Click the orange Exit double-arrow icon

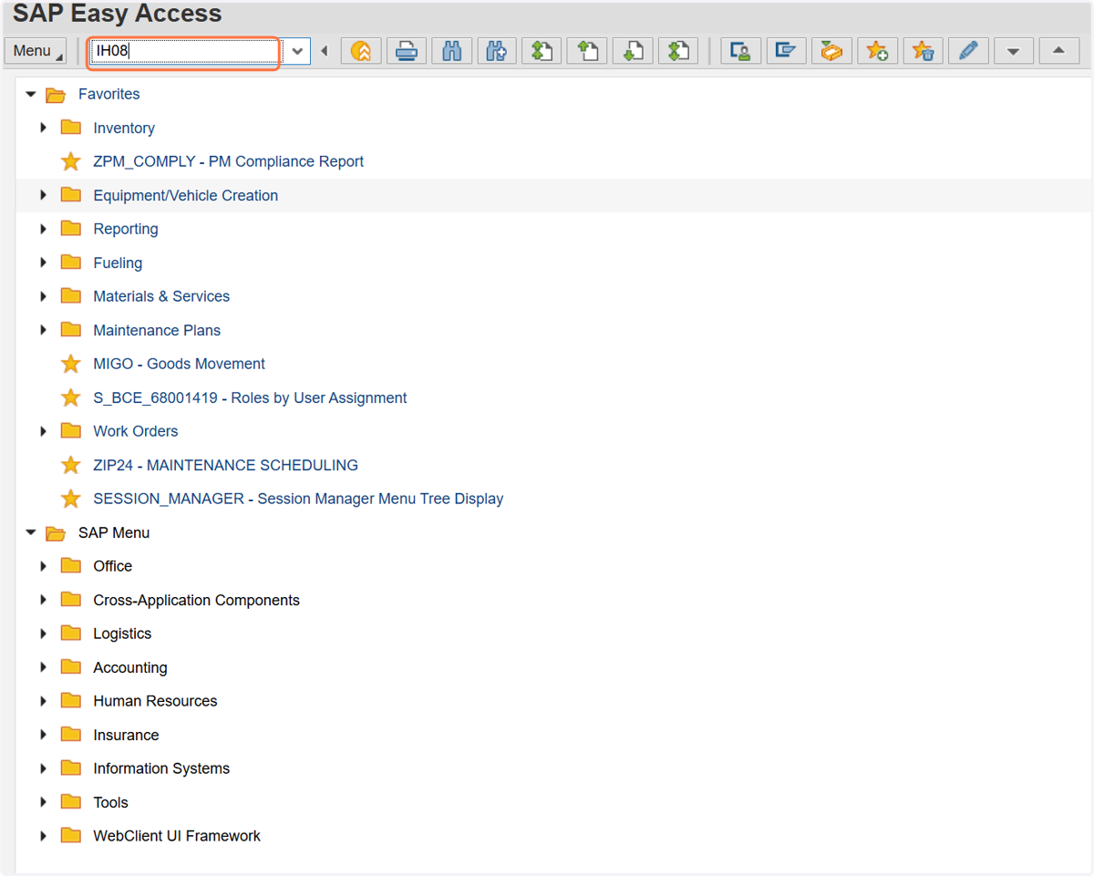coord(361,51)
